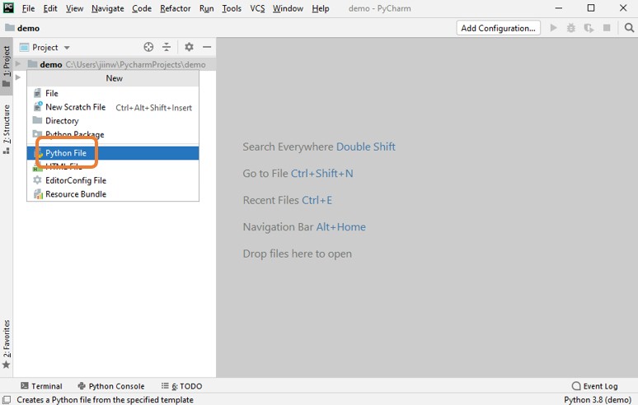Maximize the PyCharm window

coord(591,8)
